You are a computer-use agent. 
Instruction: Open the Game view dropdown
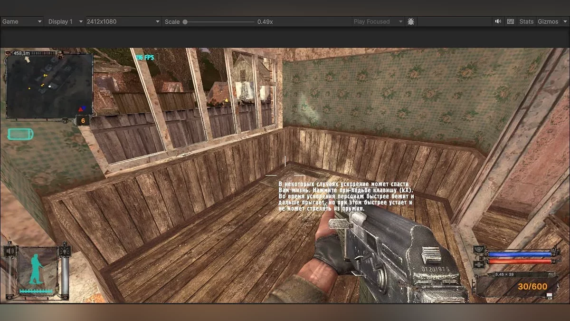(22, 22)
